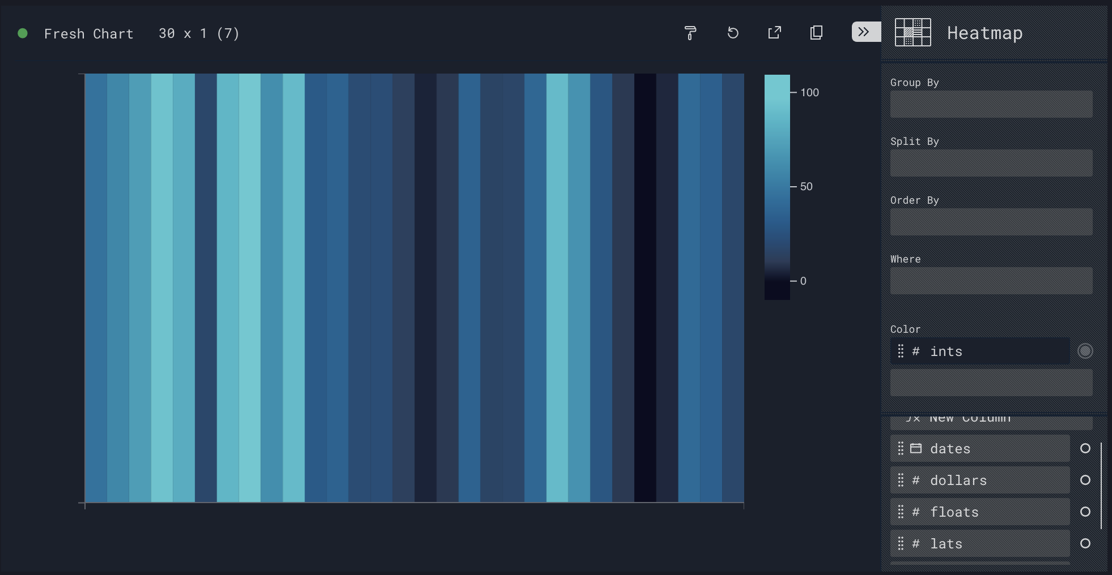
Task: Click the reset undo arrow icon
Action: pyautogui.click(x=733, y=33)
